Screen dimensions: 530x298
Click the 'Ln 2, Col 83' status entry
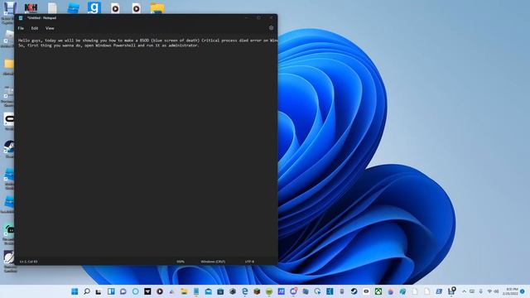pyautogui.click(x=29, y=262)
